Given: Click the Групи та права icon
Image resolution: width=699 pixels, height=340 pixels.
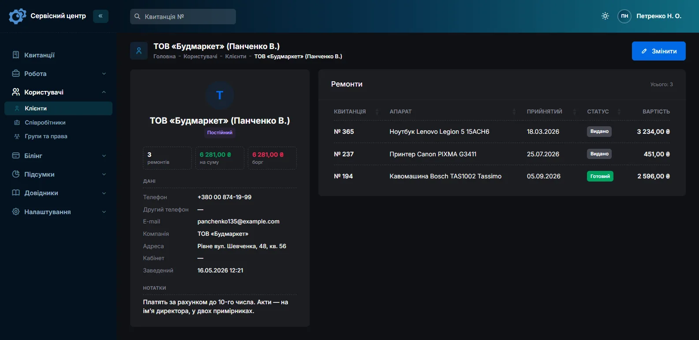Looking at the screenshot, I should tap(17, 136).
